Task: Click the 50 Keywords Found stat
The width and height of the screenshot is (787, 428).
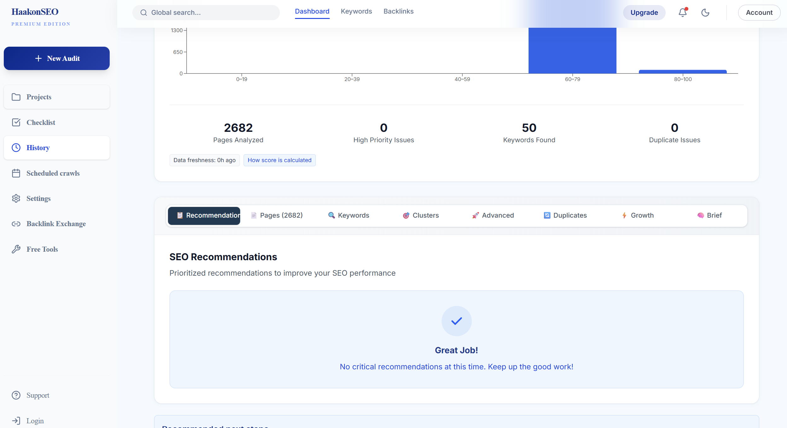Action: [x=529, y=132]
